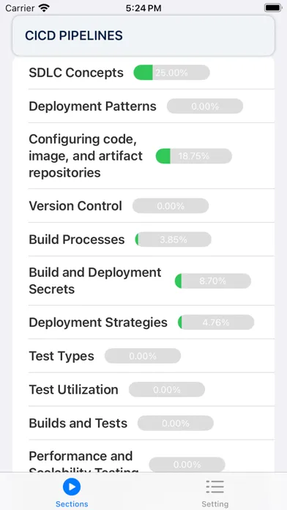Click the 8.70% progress bar
This screenshot has height=510, width=287.
(213, 281)
